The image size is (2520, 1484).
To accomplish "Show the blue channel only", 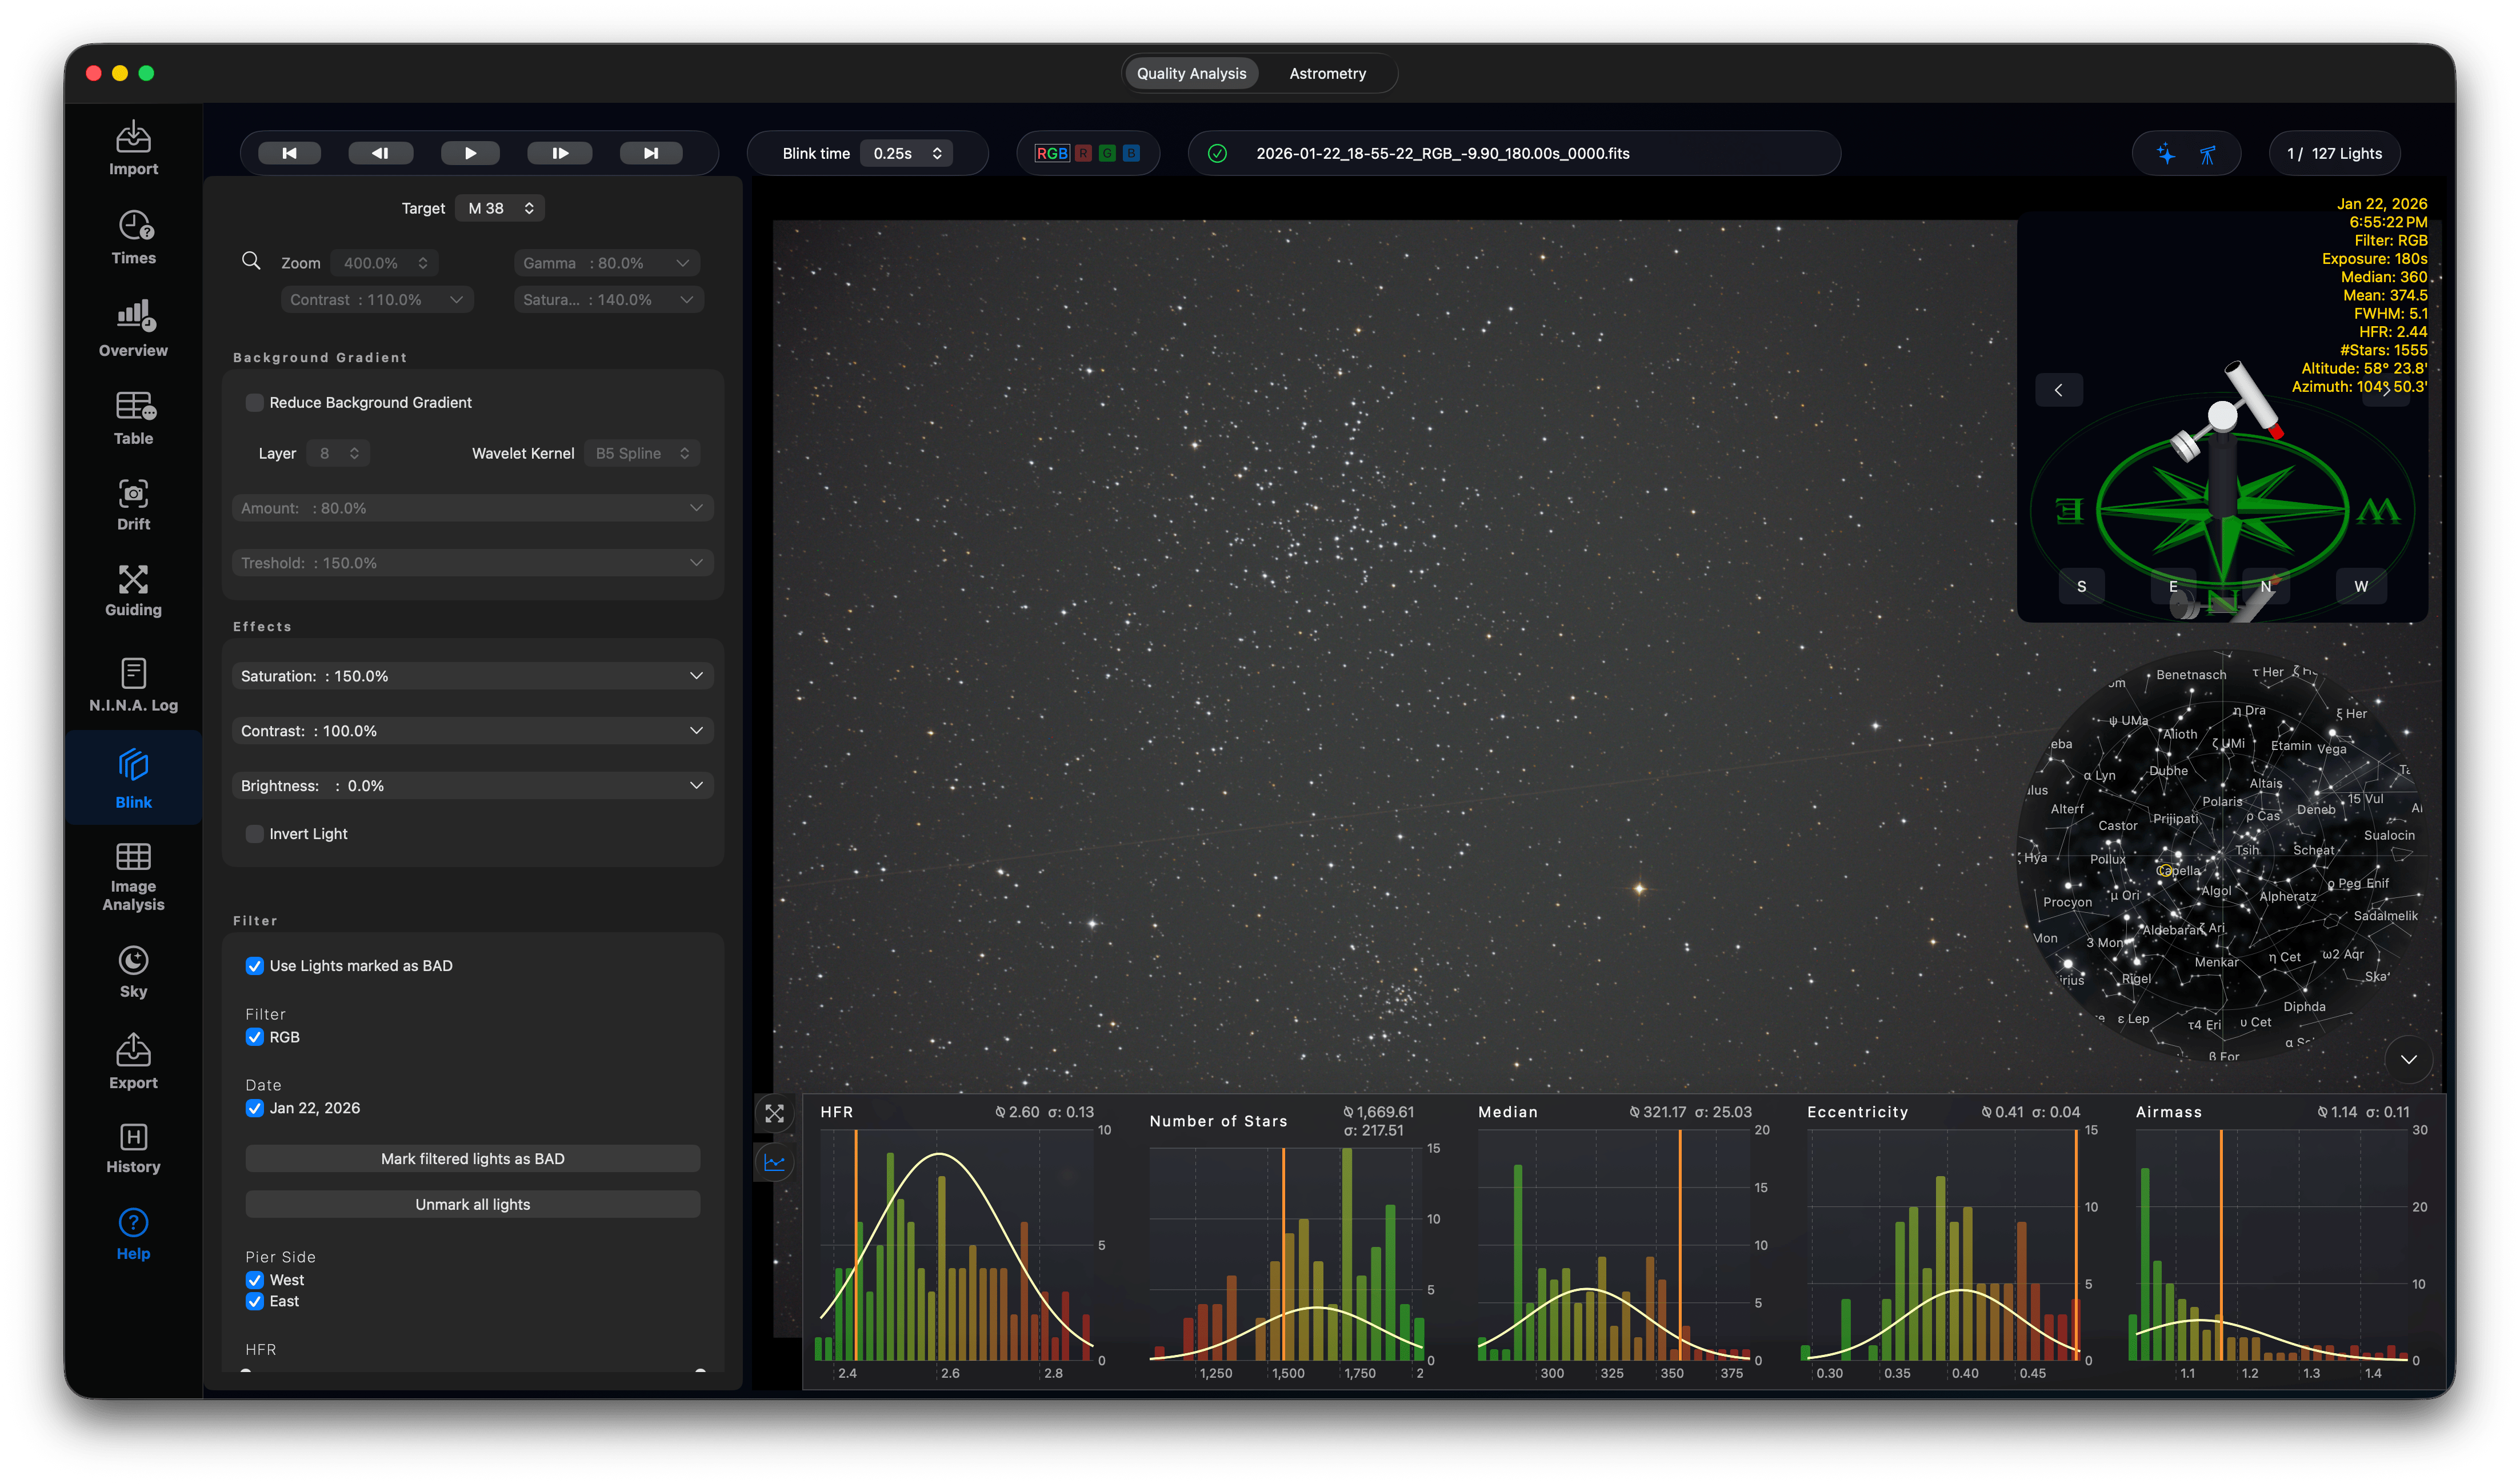I will tap(1131, 153).
